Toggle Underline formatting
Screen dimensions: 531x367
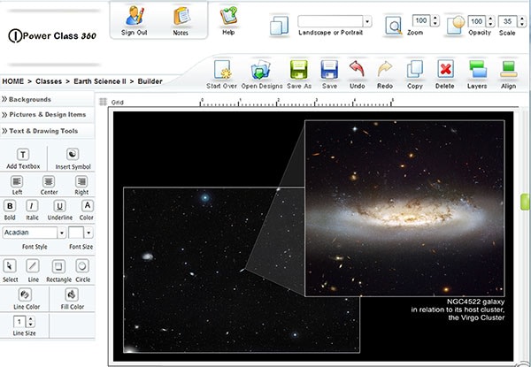(59, 206)
